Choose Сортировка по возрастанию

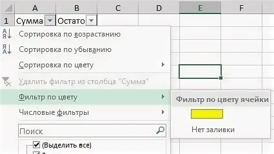[85, 34]
